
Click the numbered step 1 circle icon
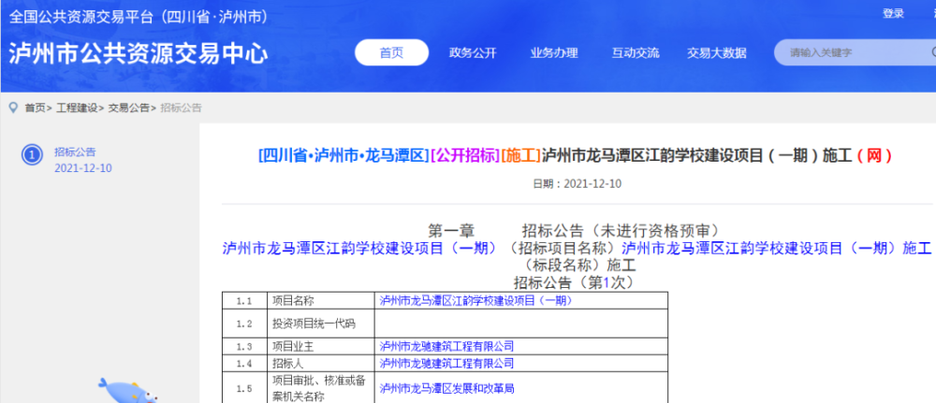[32, 155]
